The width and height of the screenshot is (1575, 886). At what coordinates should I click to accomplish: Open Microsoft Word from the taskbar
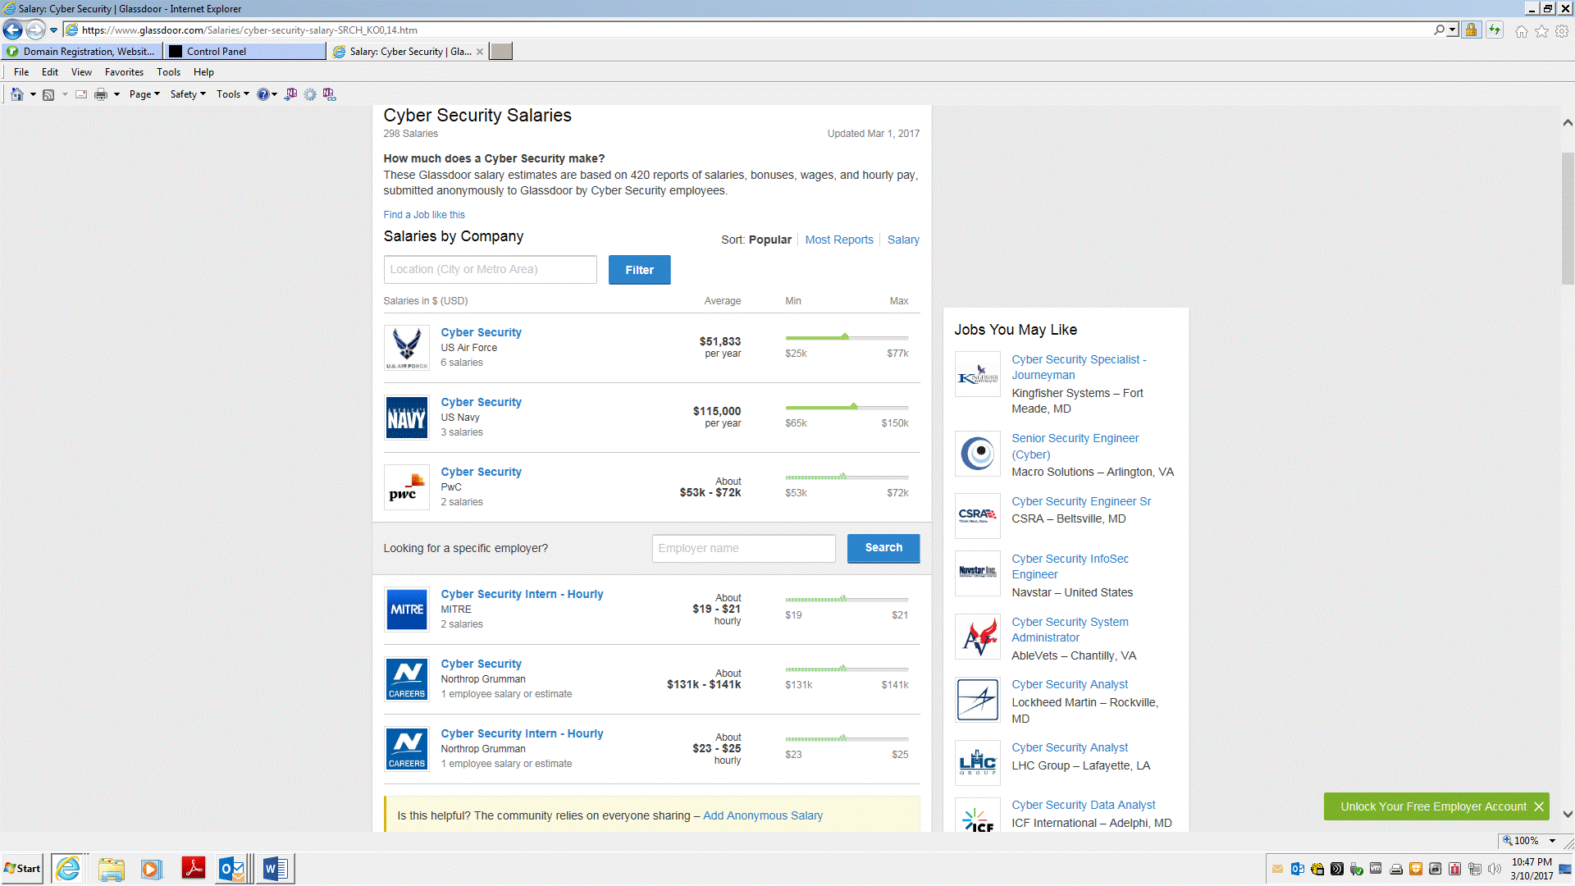[x=276, y=868]
